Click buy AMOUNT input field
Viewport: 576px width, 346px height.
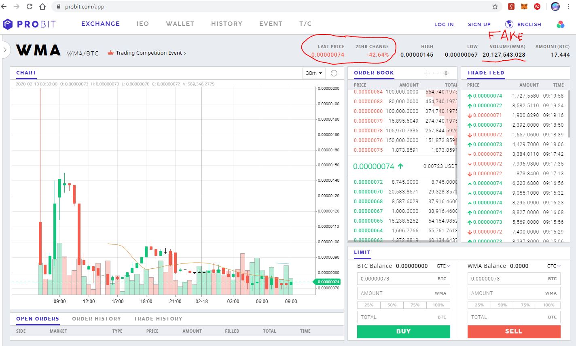pyautogui.click(x=404, y=293)
